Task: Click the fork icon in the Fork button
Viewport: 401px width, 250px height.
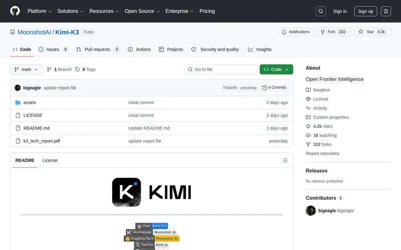Action: 322,32
